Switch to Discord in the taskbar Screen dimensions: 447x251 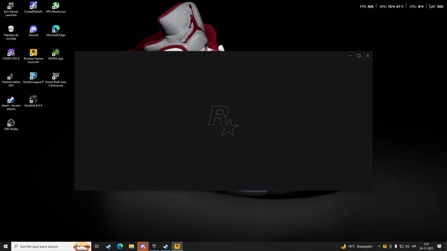point(143,246)
